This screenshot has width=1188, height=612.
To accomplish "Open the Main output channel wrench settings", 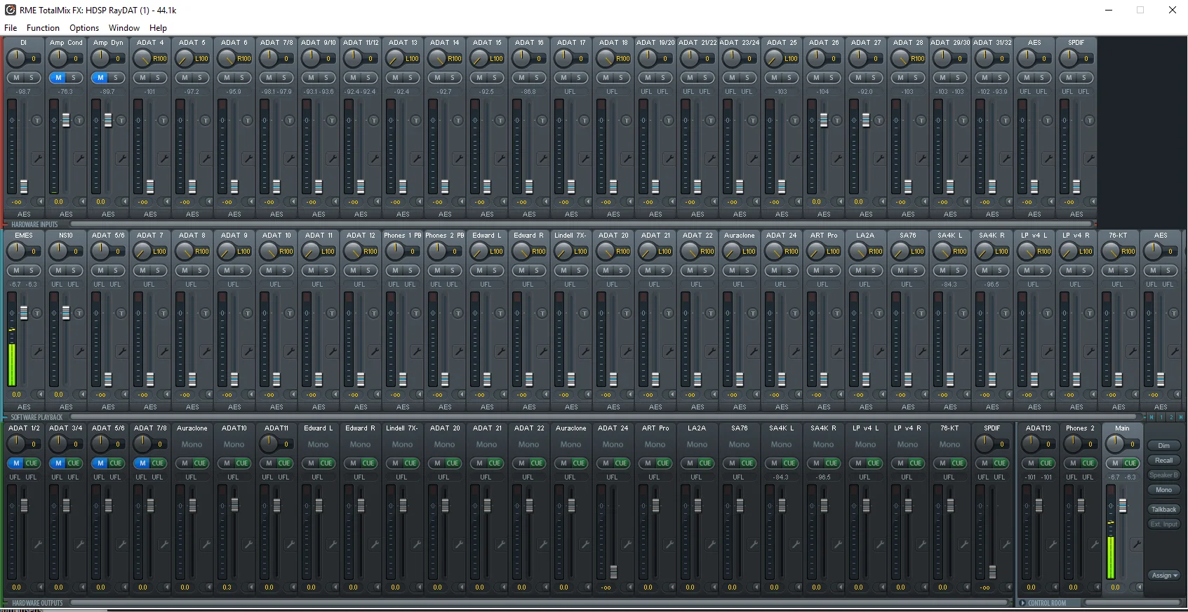I will 1136,544.
